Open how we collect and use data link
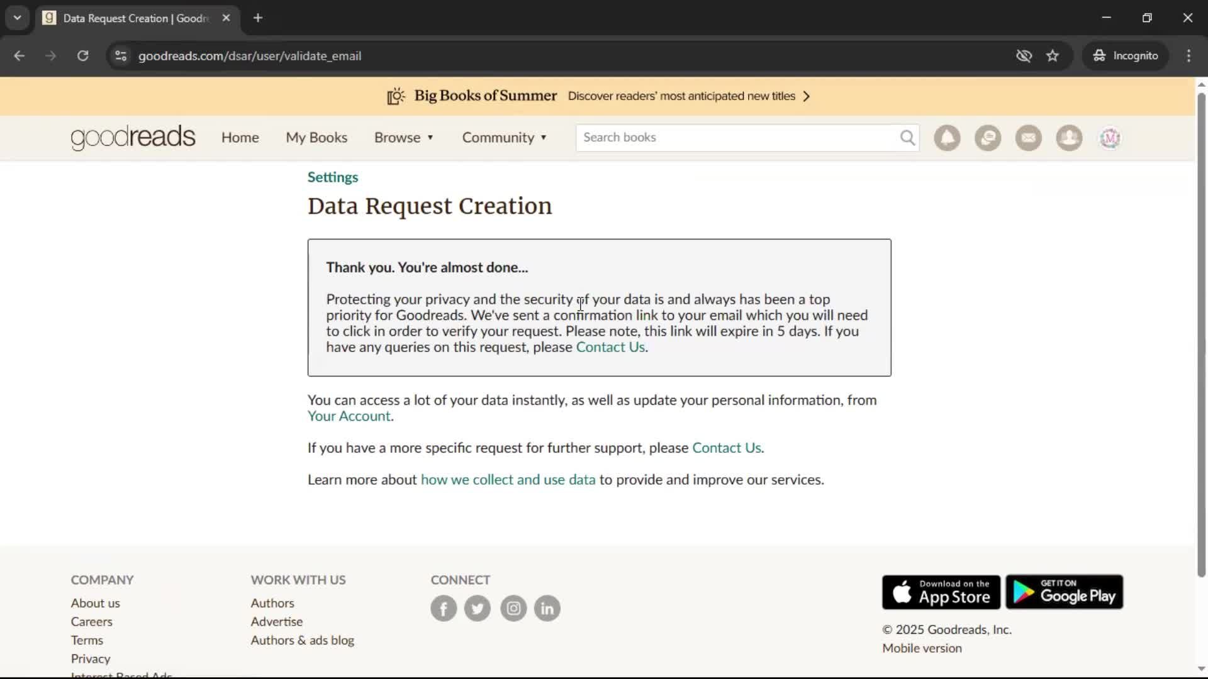Screen dimensions: 1208x679 click(x=508, y=480)
